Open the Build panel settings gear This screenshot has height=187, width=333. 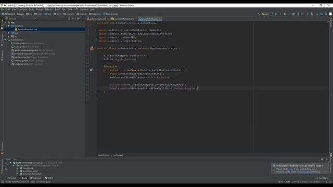point(323,159)
